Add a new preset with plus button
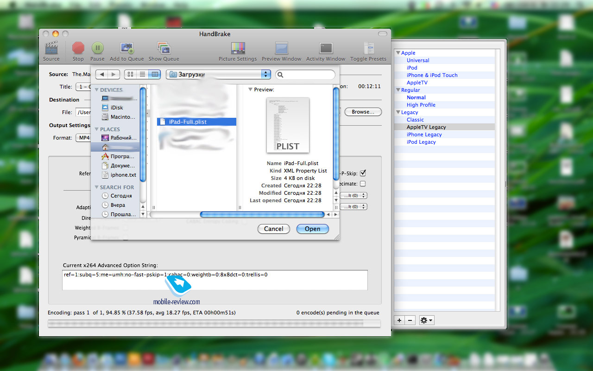Viewport: 593px width, 371px height. click(x=399, y=320)
